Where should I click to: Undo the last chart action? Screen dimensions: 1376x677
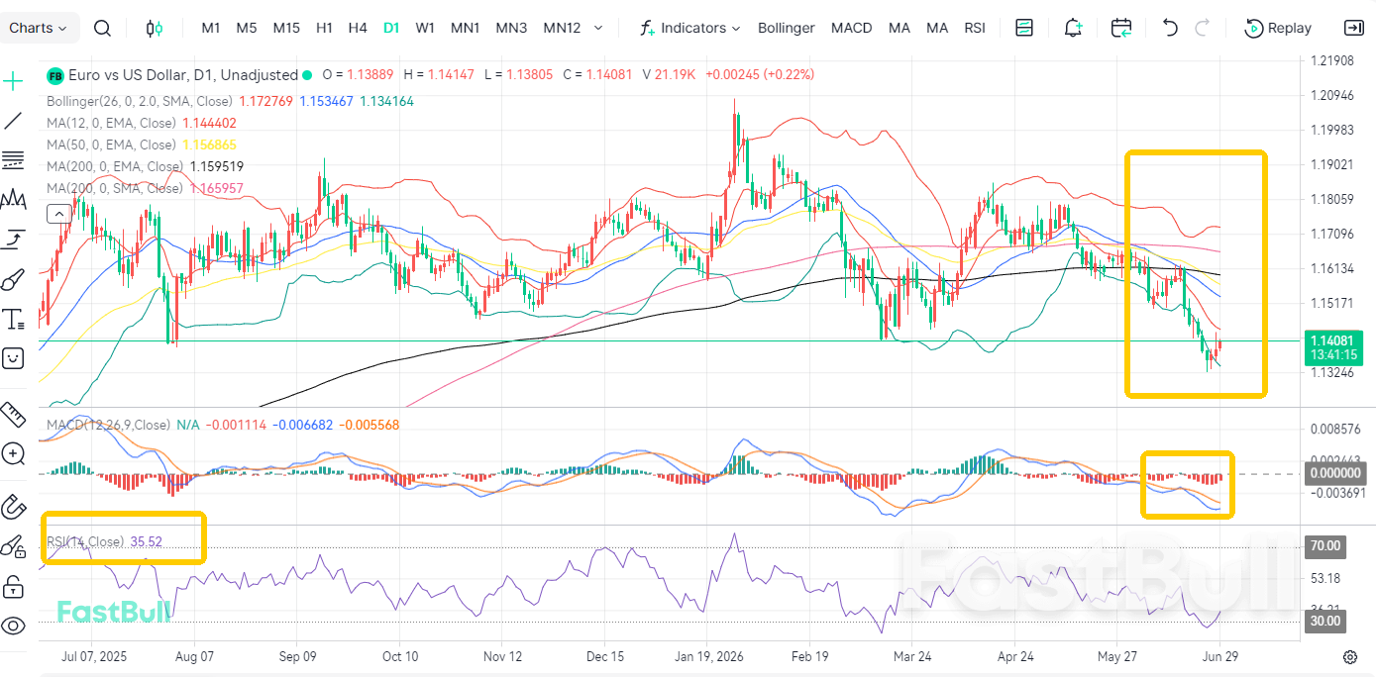1170,28
